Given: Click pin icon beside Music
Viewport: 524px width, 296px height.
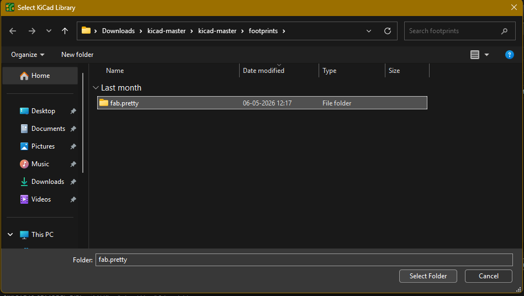Looking at the screenshot, I should coord(73,164).
